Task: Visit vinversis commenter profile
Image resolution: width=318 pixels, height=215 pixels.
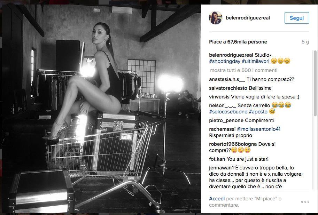Action: [x=219, y=97]
